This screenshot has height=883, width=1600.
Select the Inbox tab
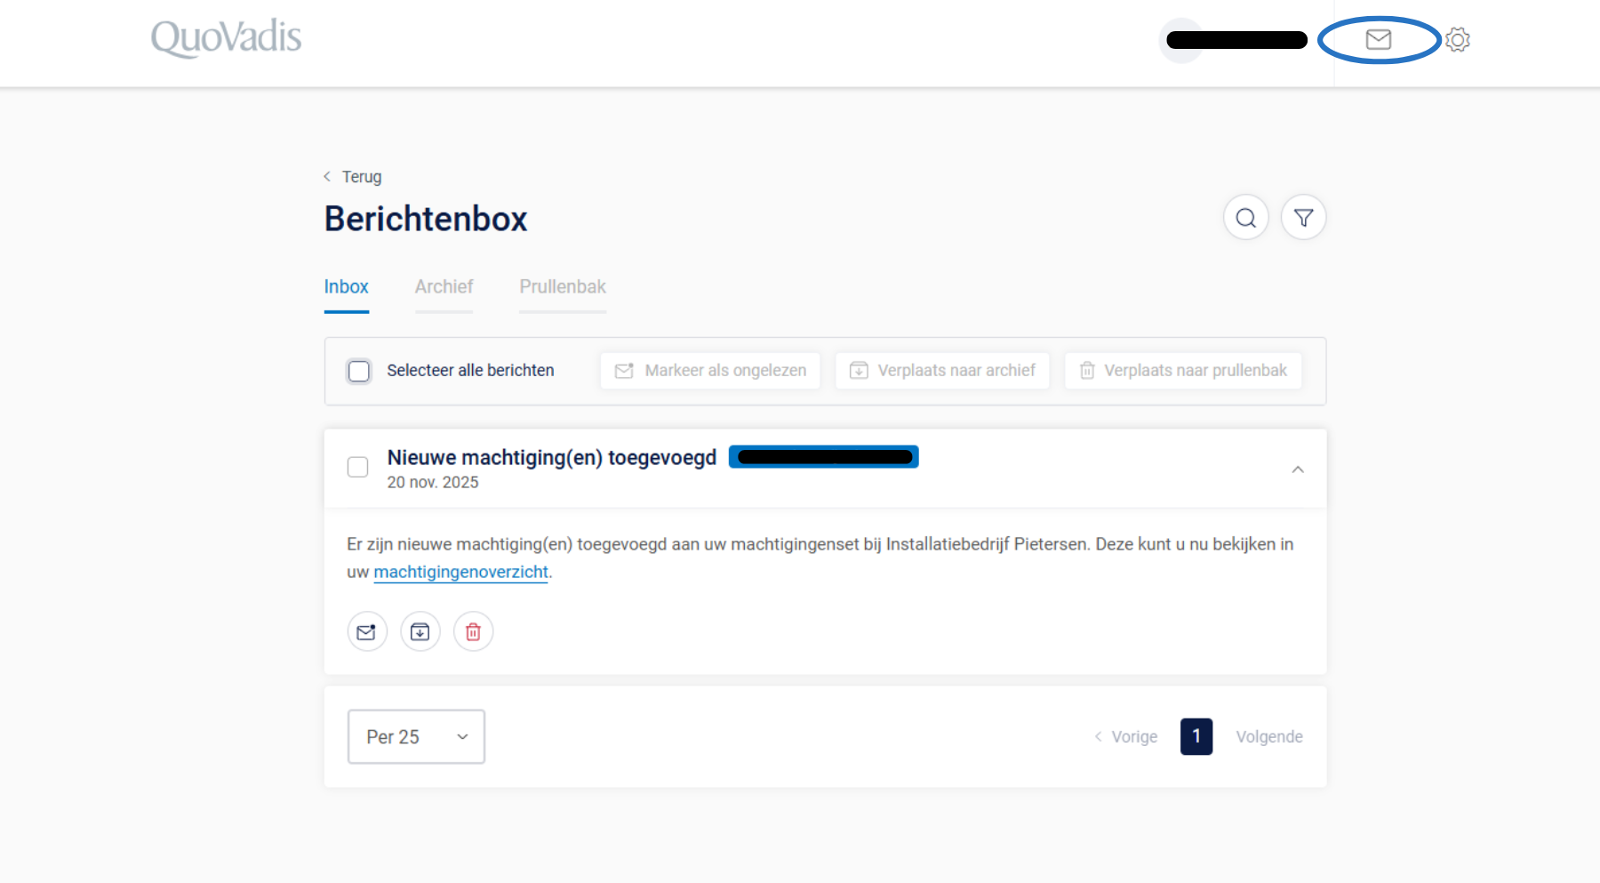click(346, 287)
